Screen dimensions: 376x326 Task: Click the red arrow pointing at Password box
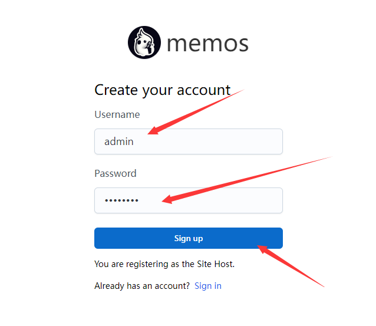pos(247,180)
